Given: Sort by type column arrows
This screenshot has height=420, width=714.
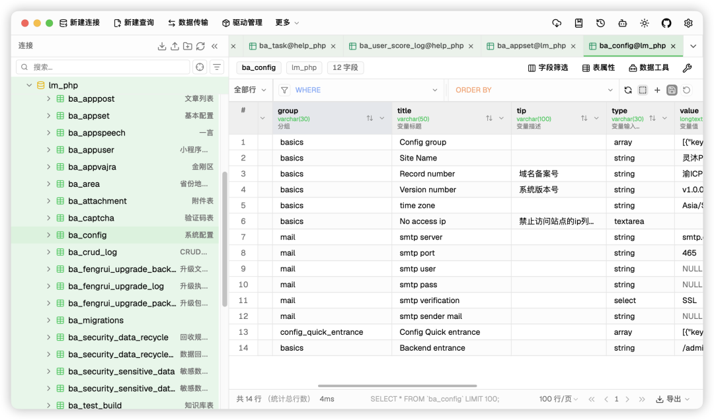Looking at the screenshot, I should point(653,118).
